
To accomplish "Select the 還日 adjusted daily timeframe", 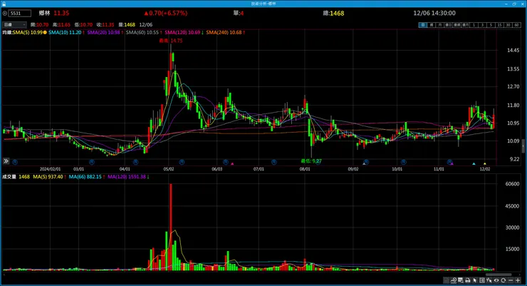I will [x=449, y=25].
